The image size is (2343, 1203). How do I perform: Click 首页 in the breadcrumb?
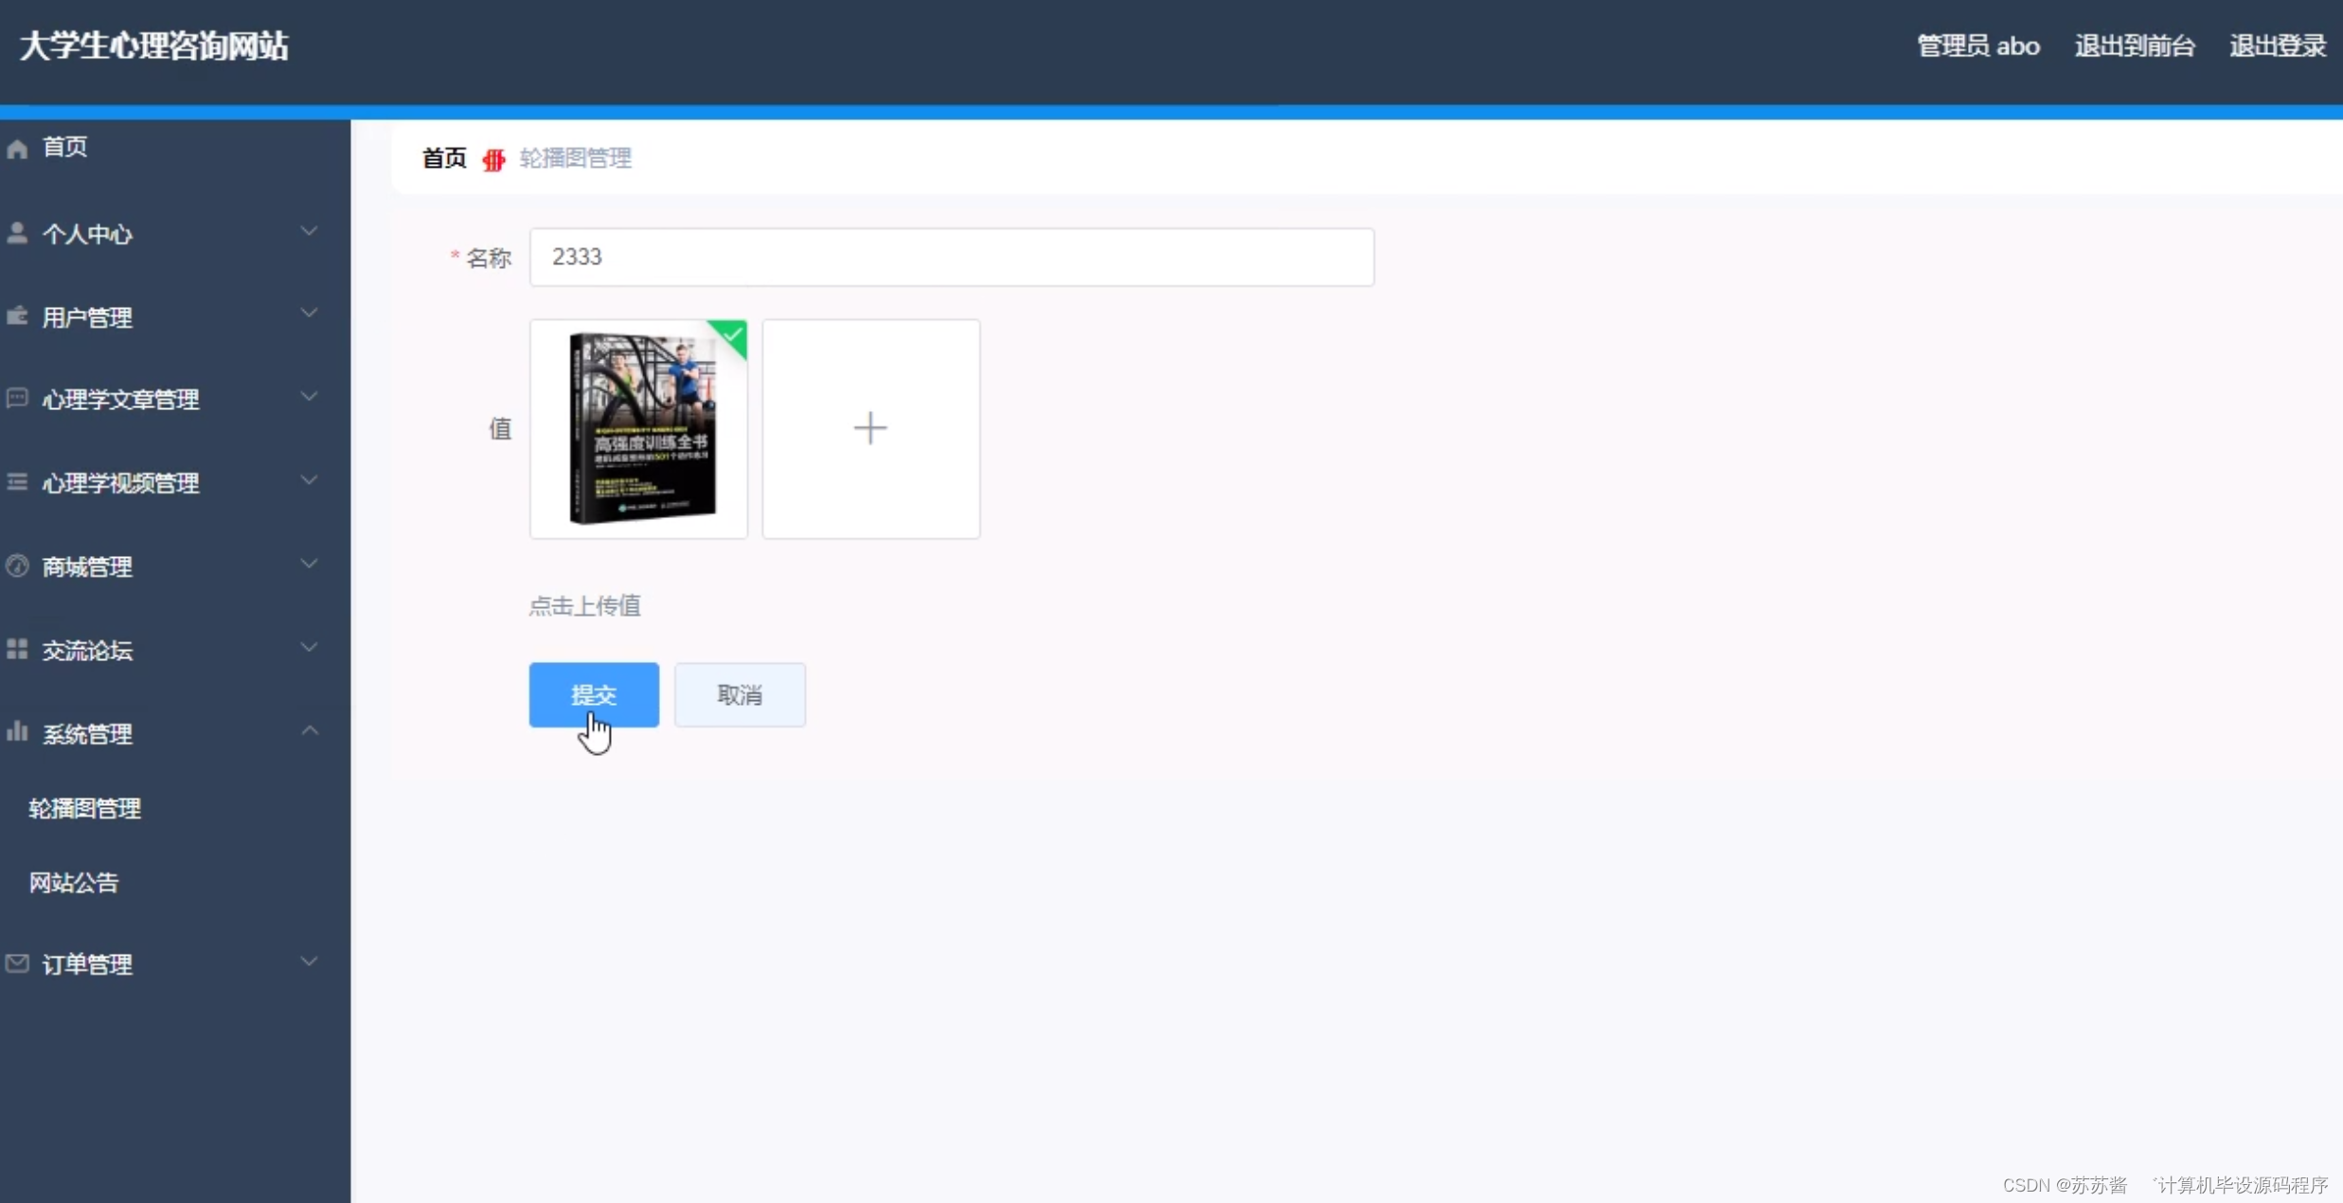point(442,157)
